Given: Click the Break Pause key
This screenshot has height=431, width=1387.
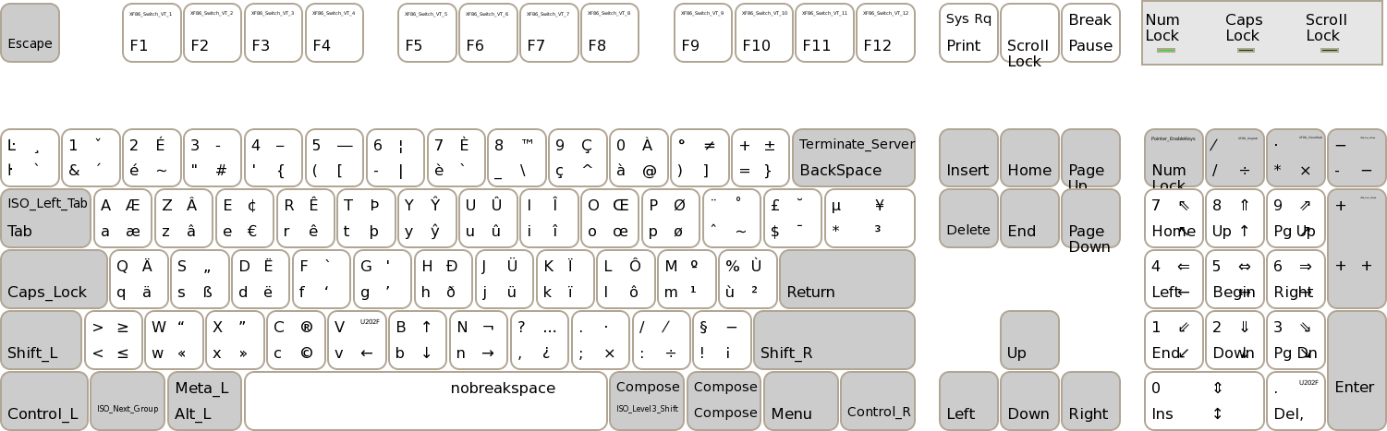Looking at the screenshot, I should point(1090,33).
